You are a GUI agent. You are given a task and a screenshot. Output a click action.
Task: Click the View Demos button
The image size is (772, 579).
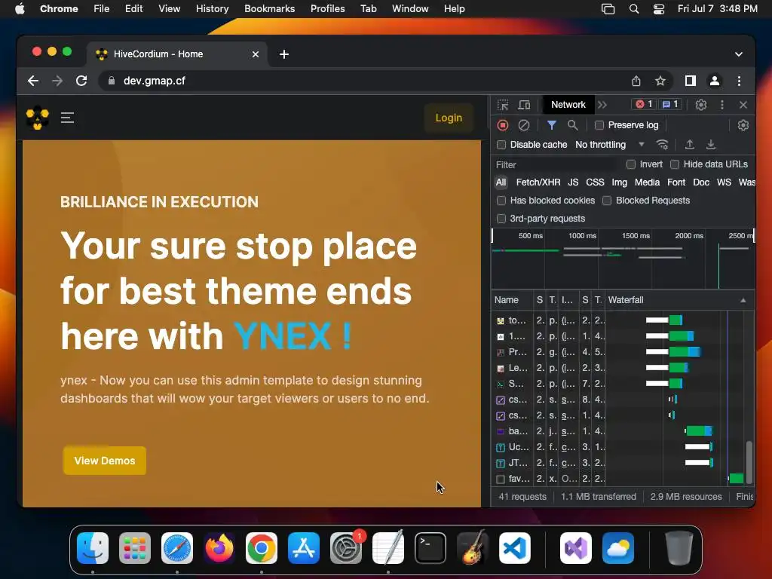tap(104, 461)
